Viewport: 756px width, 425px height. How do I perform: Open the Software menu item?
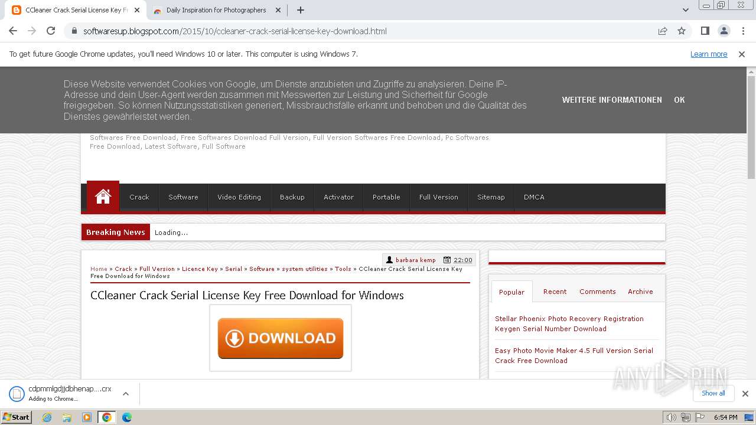pyautogui.click(x=183, y=197)
